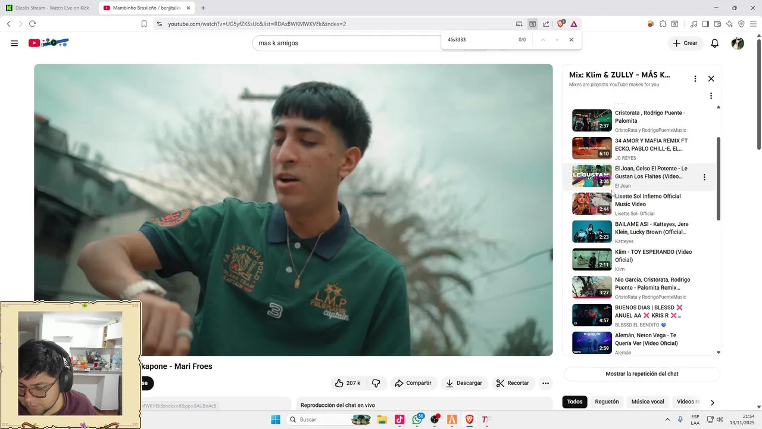Jump to next find result arrow
Screen dimensions: 762x429
point(557,40)
